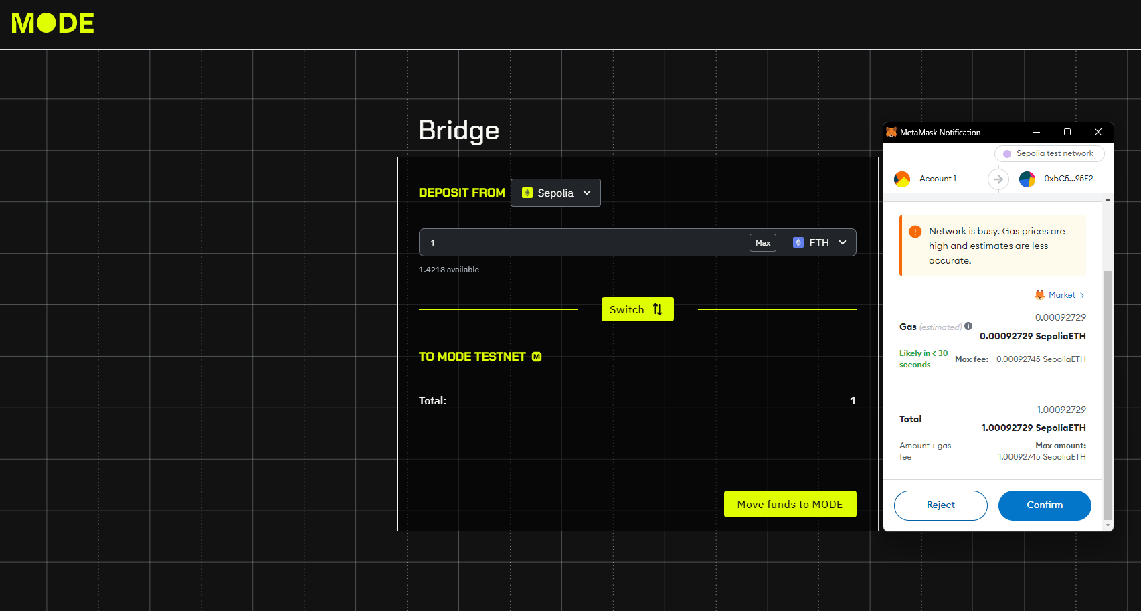Screen dimensions: 1141x611
Task: Click the 1.4218 available balance text
Action: pyautogui.click(x=449, y=270)
